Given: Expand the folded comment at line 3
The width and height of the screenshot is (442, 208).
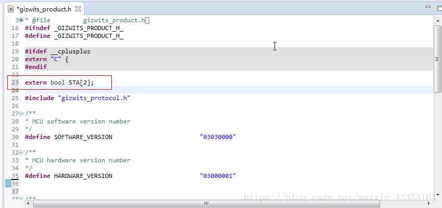Looking at the screenshot, I should (21, 20).
